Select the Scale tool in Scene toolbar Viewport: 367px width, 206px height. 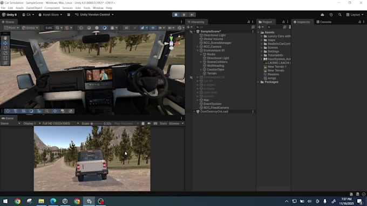click(x=5, y=53)
